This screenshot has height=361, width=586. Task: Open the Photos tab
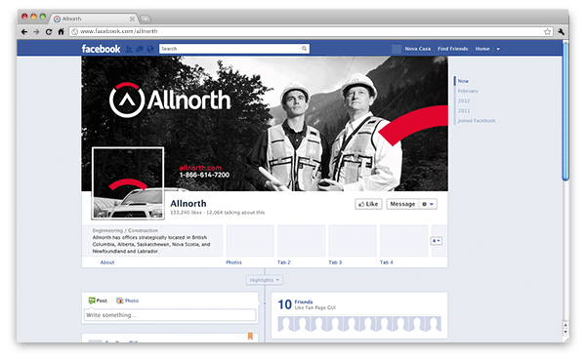click(234, 262)
